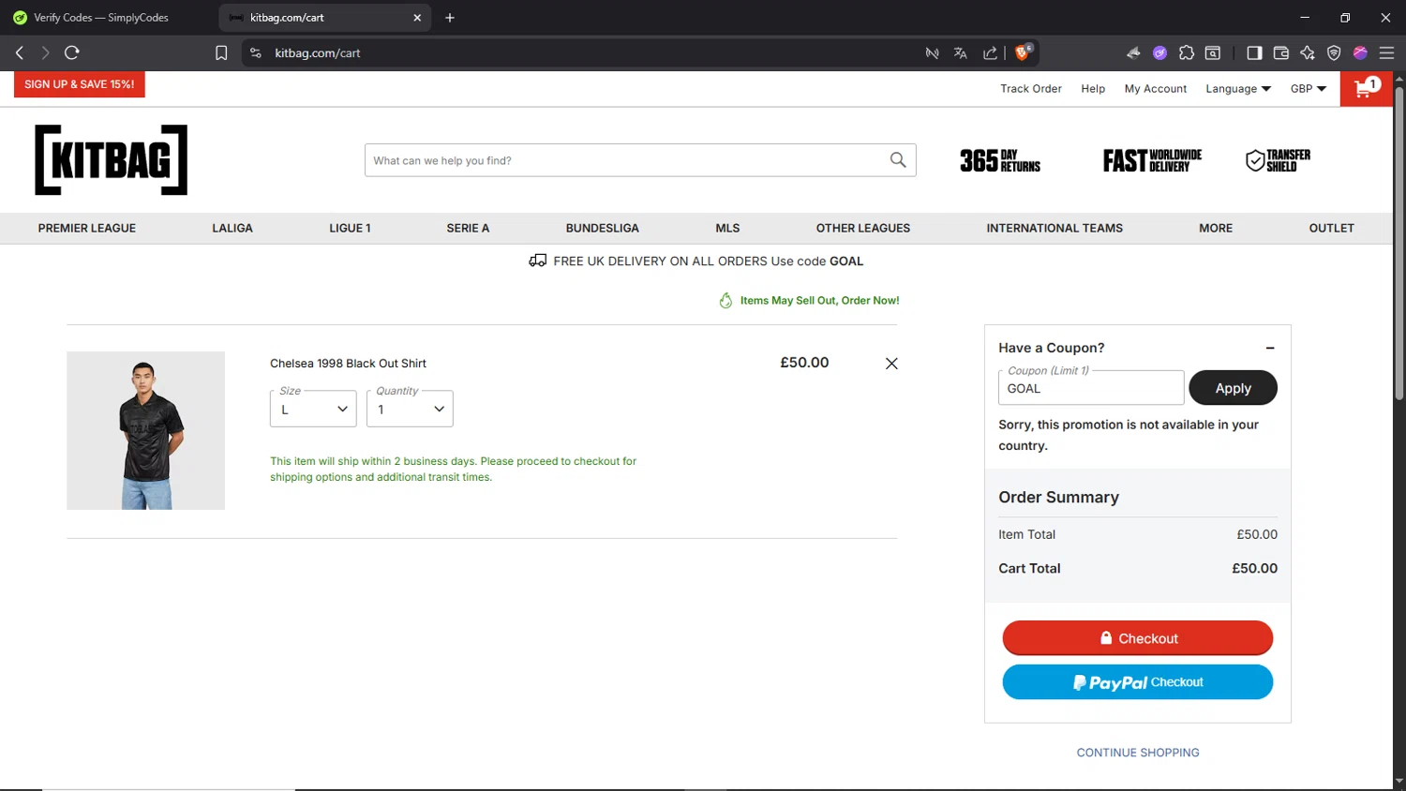Image resolution: width=1406 pixels, height=791 pixels.
Task: Open the Brave Wallet icon
Action: [x=1281, y=53]
